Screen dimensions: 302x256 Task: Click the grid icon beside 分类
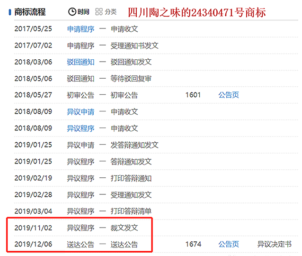point(99,12)
